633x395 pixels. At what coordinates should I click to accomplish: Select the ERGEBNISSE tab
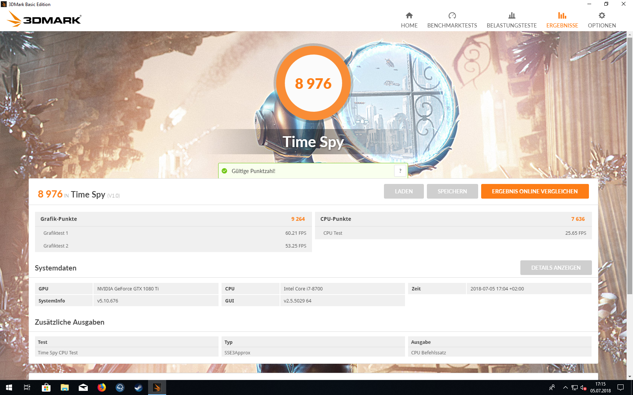click(x=562, y=20)
